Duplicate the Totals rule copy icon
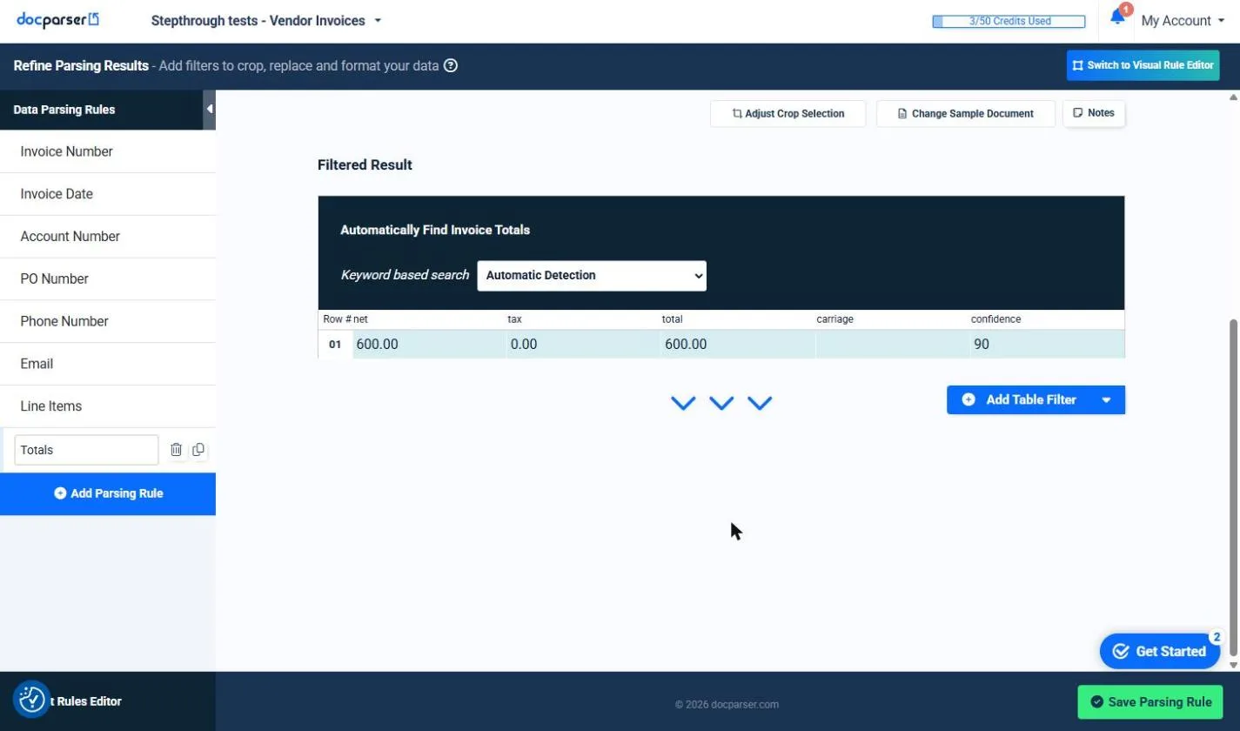 point(198,450)
